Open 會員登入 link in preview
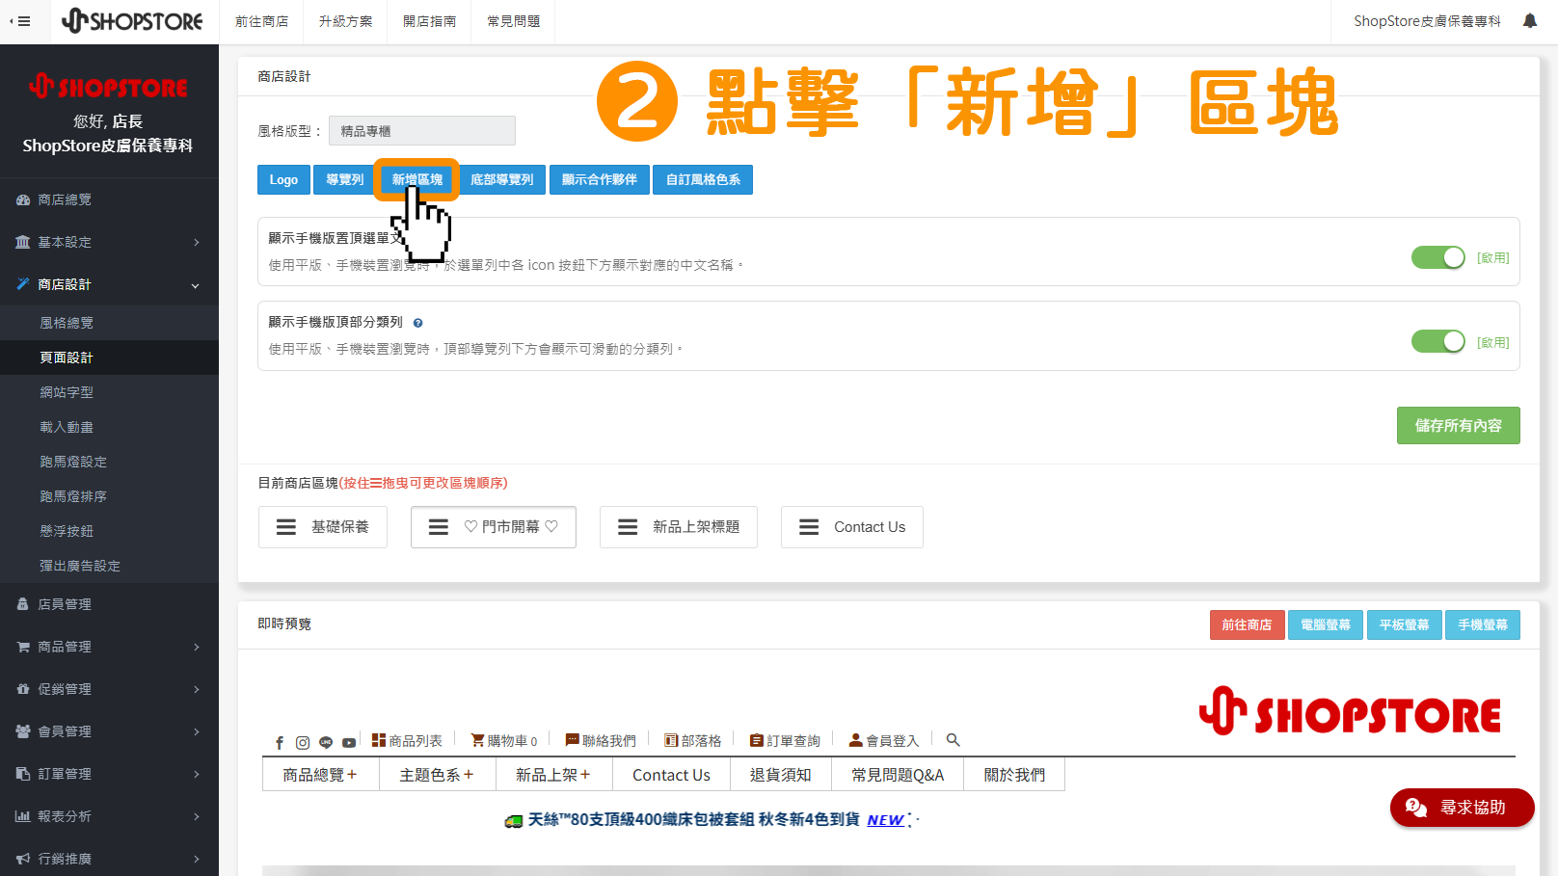The width and height of the screenshot is (1558, 876). tap(884, 740)
